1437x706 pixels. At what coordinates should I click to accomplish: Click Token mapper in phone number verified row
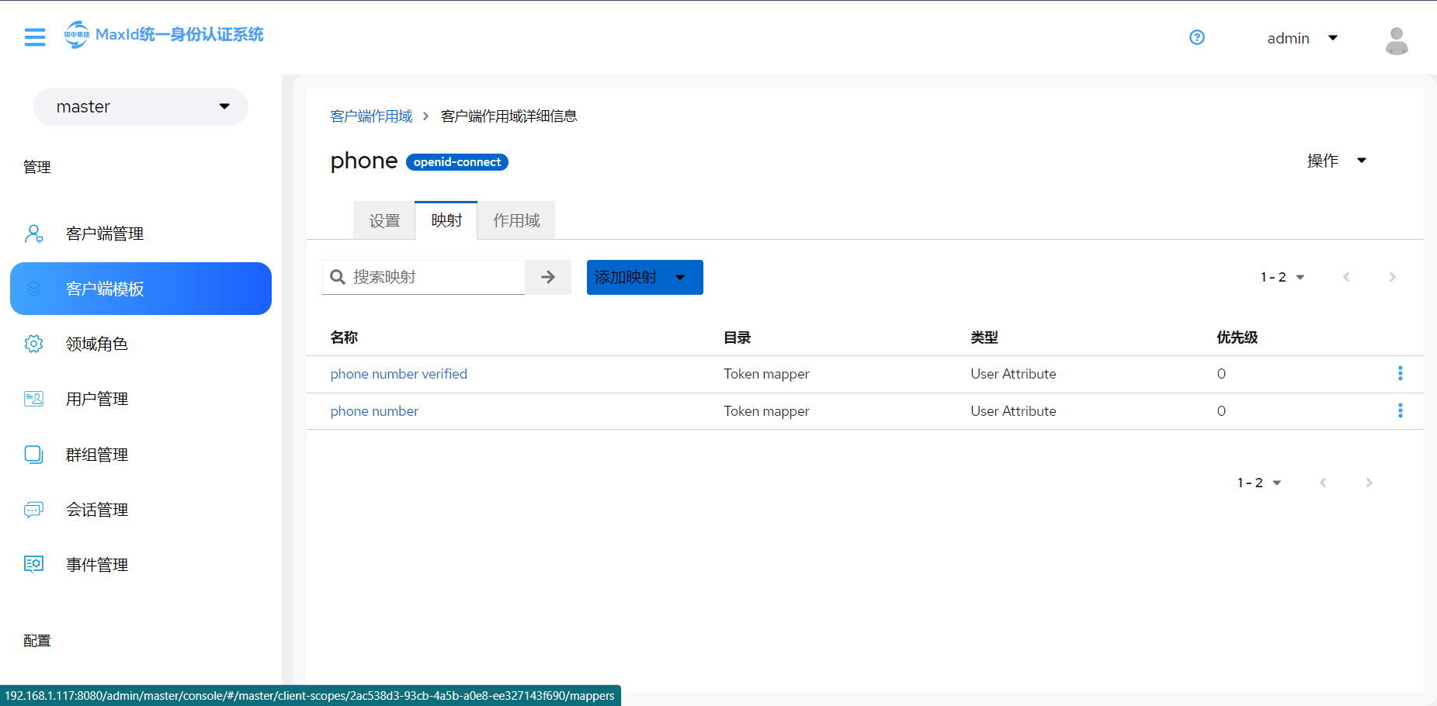766,374
